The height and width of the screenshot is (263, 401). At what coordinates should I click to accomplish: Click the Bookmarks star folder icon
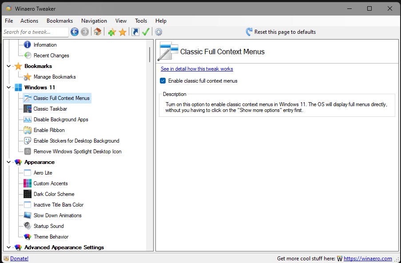[18, 66]
